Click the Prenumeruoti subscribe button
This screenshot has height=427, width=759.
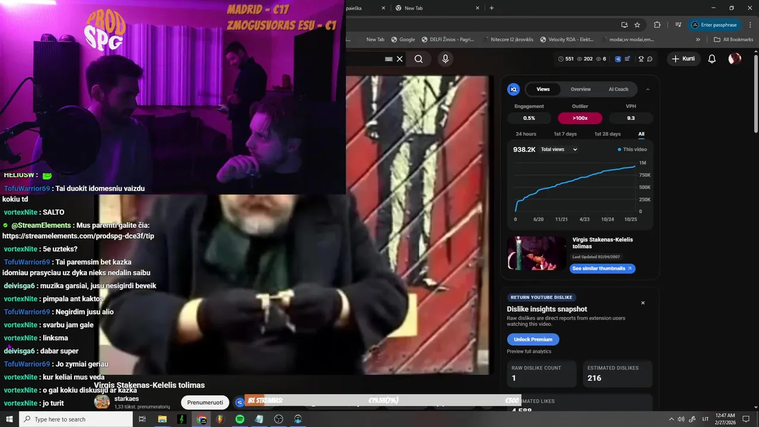[x=205, y=403]
